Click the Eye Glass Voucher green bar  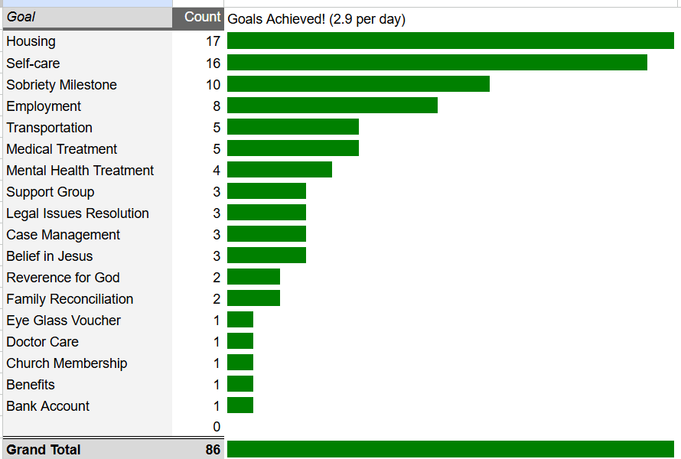(x=240, y=319)
